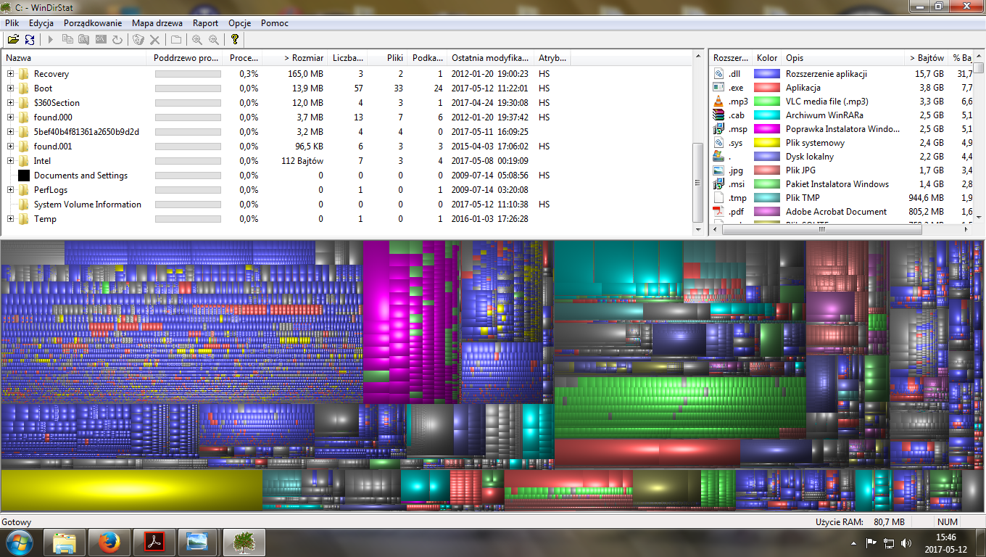Click the X delete toolbar icon
The height and width of the screenshot is (557, 986).
tap(154, 40)
